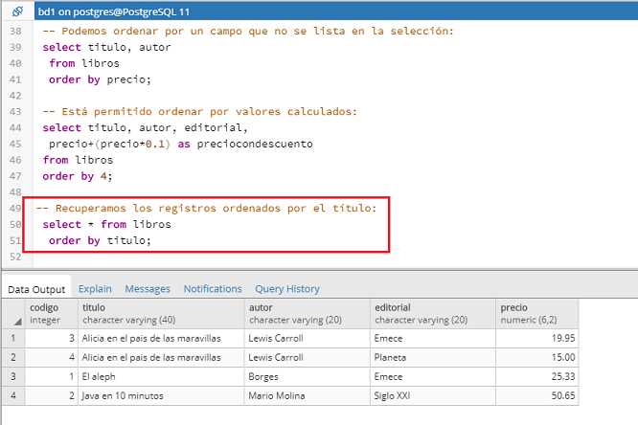
Task: Select result row number 4
Action: [13, 395]
